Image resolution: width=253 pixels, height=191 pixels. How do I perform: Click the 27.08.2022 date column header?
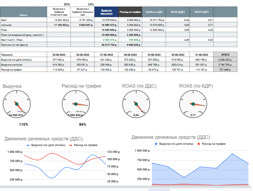(106, 55)
